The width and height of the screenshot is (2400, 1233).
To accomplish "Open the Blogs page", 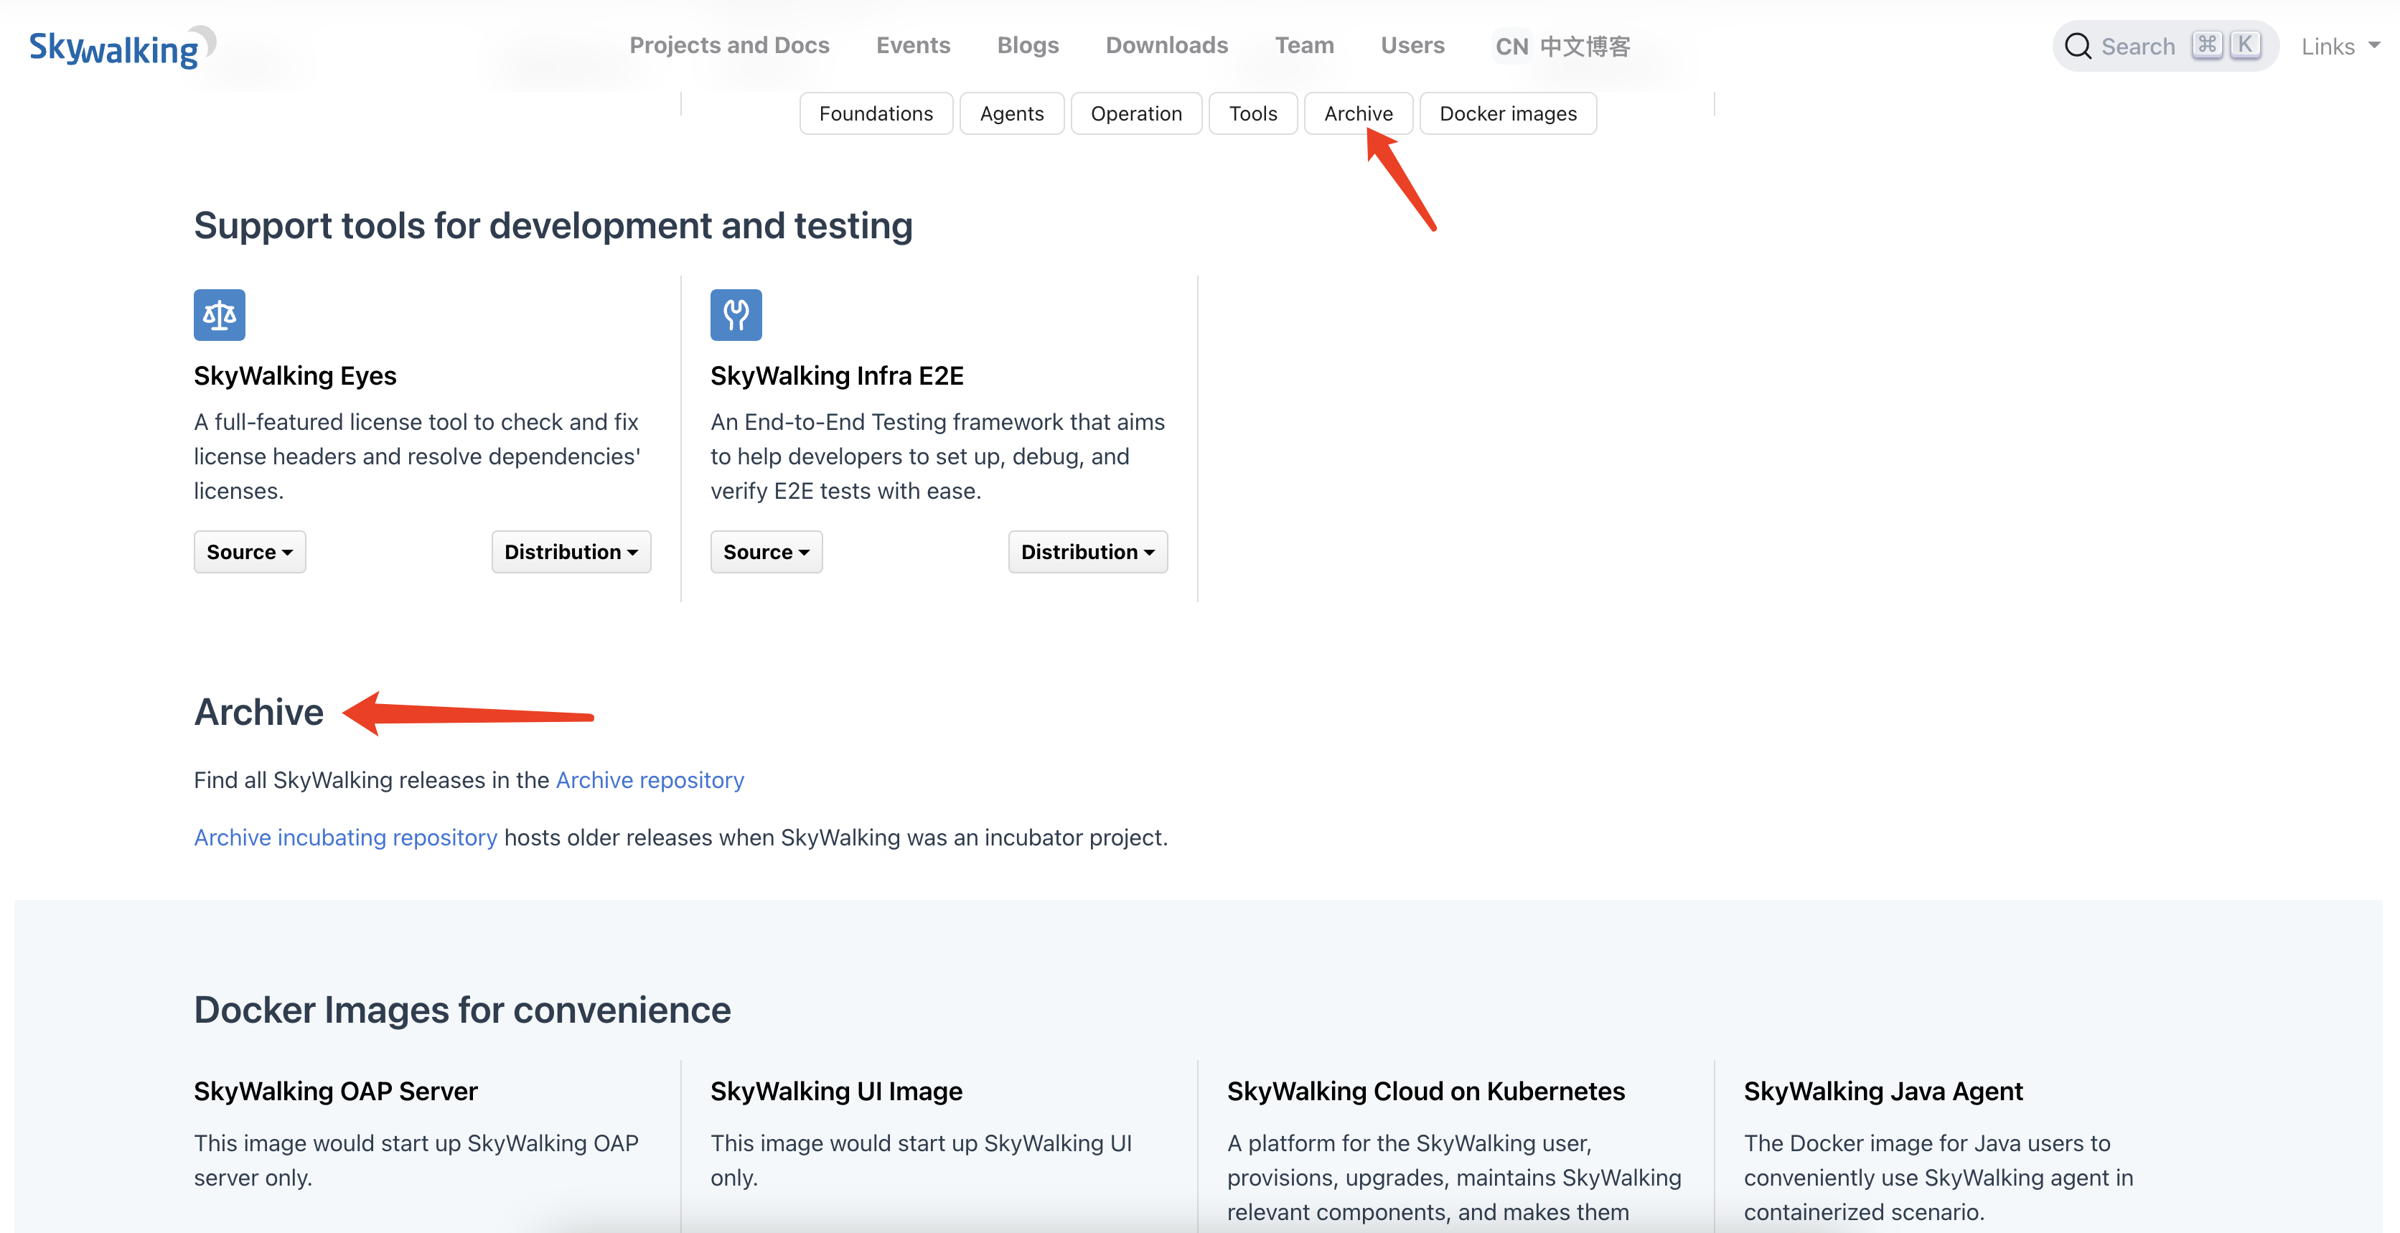I will click(x=1028, y=46).
